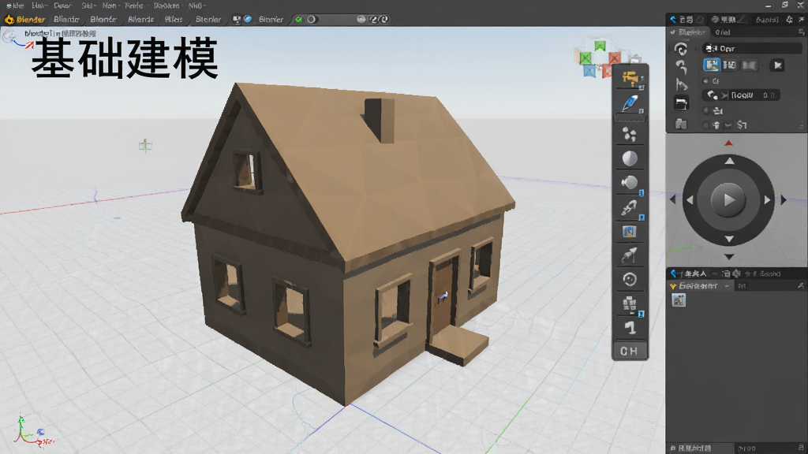
Task: Click the white down arrow on the navigation pad
Action: [x=729, y=239]
